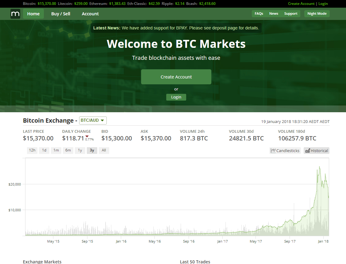Open Create Account from top bar
346x264 pixels.
coord(301,3)
